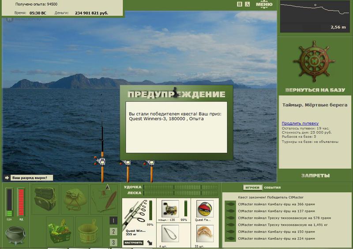Click the Квест закончен! Победитель CtMacter line
This screenshot has height=249, width=353.
tap(270, 197)
